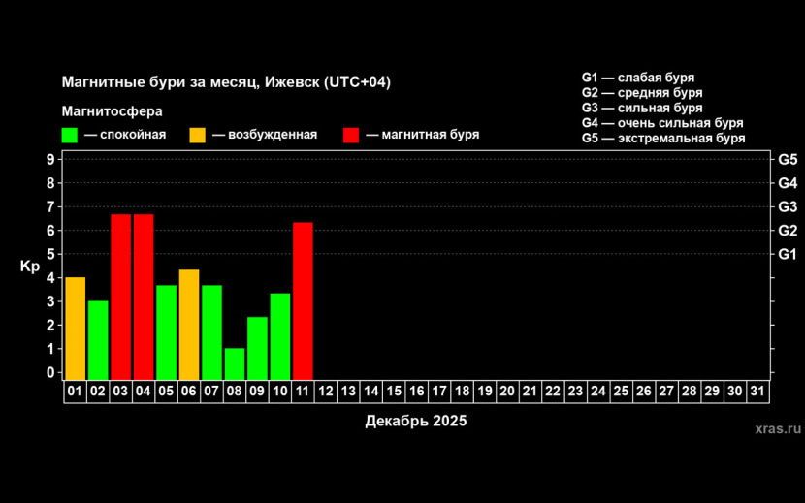Click the G5 label on right axis
This screenshot has width=805, height=503.
pos(788,159)
